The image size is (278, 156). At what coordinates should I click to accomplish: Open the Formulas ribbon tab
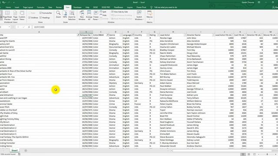click(x=40, y=7)
